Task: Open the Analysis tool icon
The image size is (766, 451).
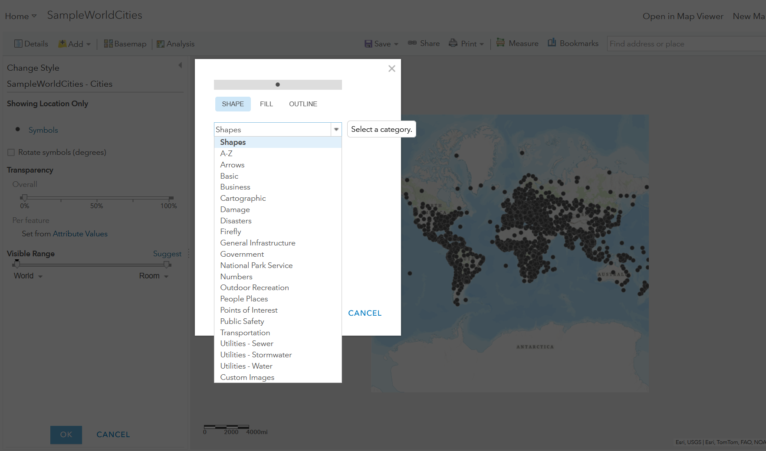Action: (161, 44)
